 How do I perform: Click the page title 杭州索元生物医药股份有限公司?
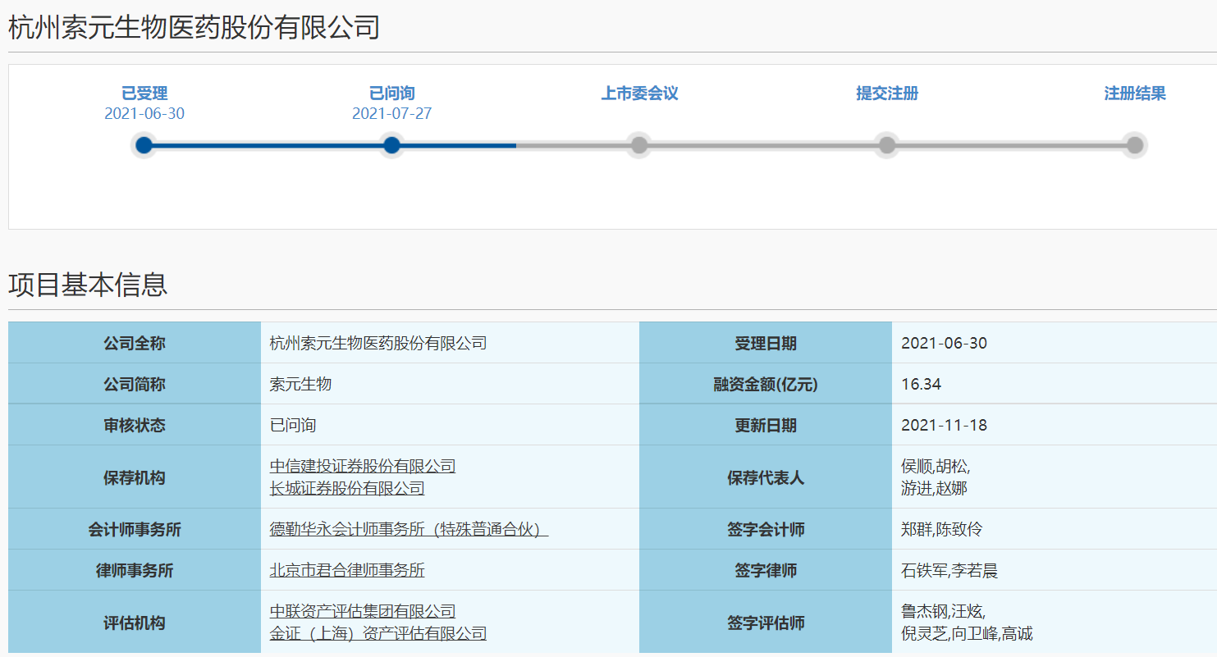click(x=194, y=28)
